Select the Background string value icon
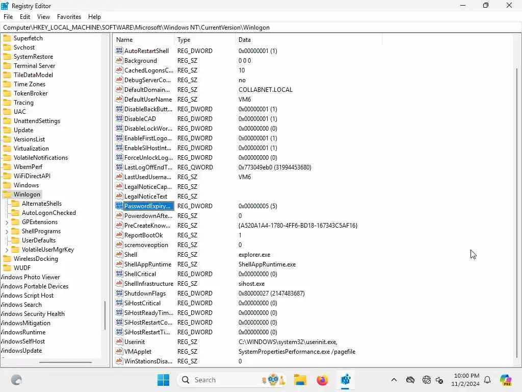This screenshot has width=522, height=392. click(119, 60)
